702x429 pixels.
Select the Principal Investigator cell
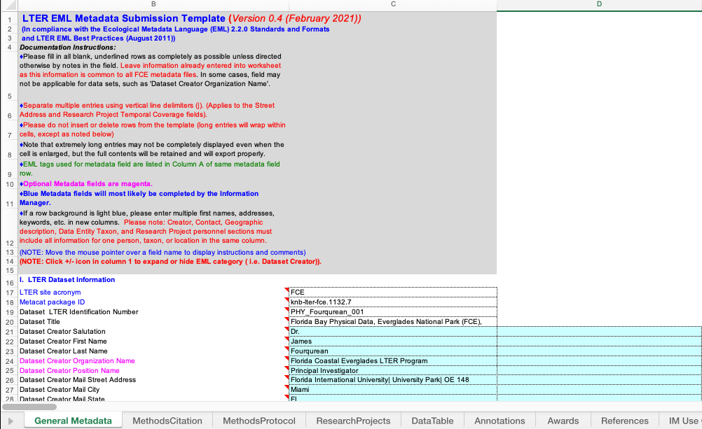pyautogui.click(x=393, y=371)
